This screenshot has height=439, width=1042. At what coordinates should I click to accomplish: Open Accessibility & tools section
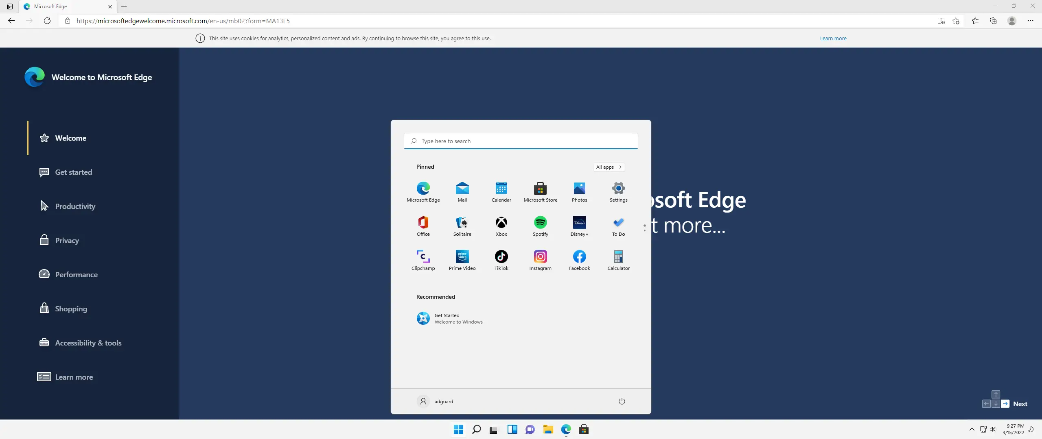pyautogui.click(x=88, y=343)
